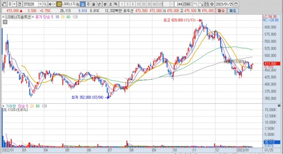Open the calendar date picker icon

[x=236, y=4]
